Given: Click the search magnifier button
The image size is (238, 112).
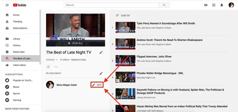Looking at the screenshot, I should pyautogui.click(x=164, y=5).
